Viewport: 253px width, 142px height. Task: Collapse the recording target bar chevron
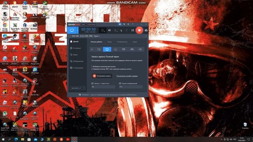click(x=146, y=36)
